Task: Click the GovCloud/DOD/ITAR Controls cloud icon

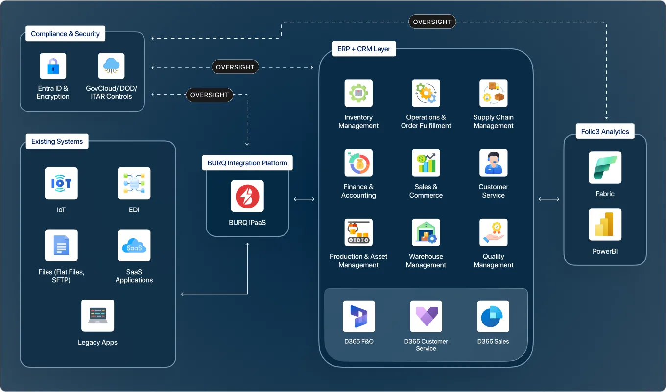Action: pos(112,66)
